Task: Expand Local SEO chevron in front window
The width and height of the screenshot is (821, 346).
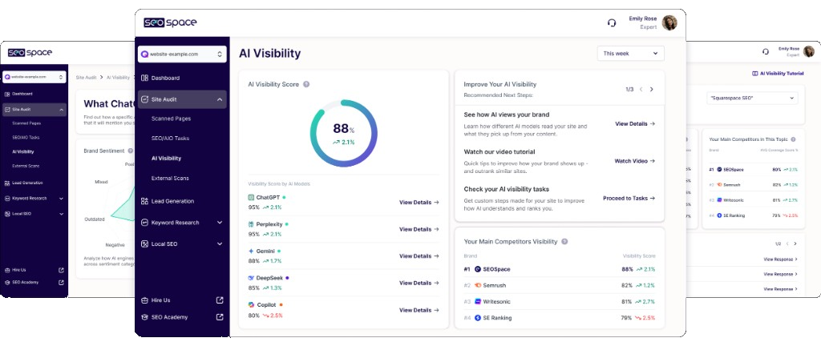Action: [220, 244]
